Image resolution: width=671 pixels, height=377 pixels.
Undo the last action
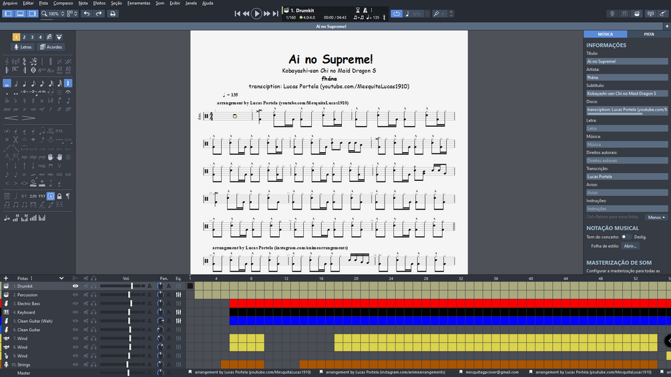(86, 13)
